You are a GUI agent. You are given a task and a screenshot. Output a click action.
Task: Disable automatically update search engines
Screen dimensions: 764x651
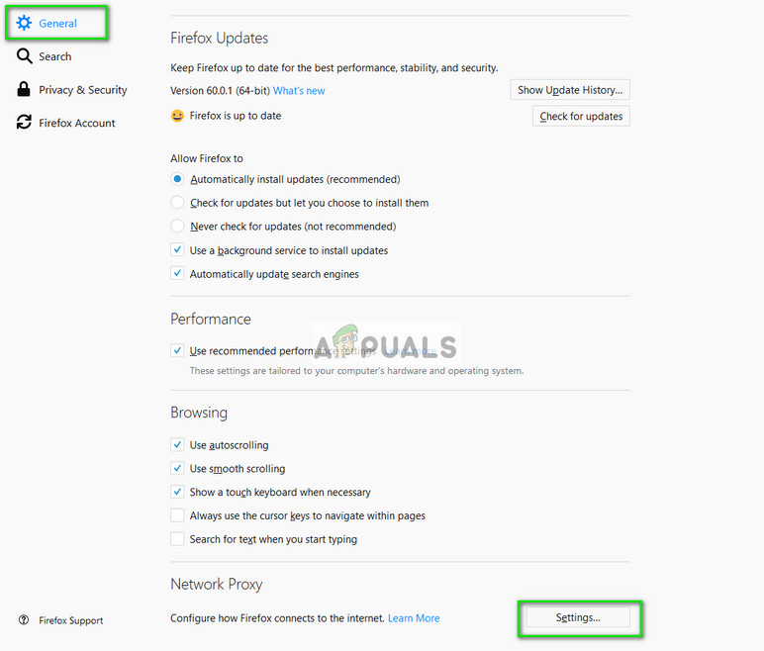(177, 274)
